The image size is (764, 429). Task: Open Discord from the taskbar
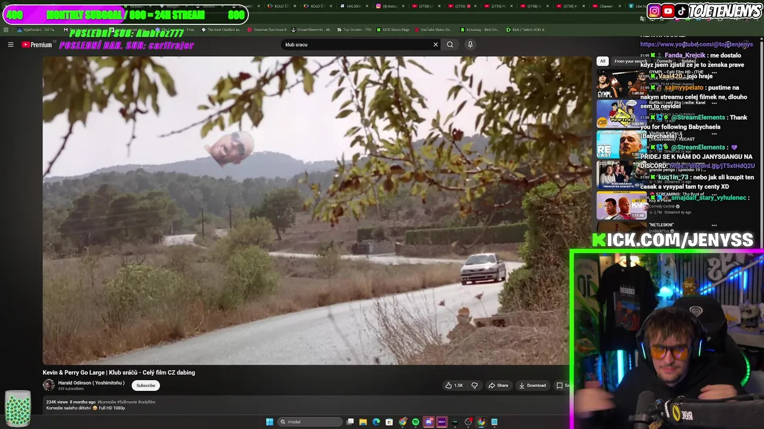pos(429,422)
